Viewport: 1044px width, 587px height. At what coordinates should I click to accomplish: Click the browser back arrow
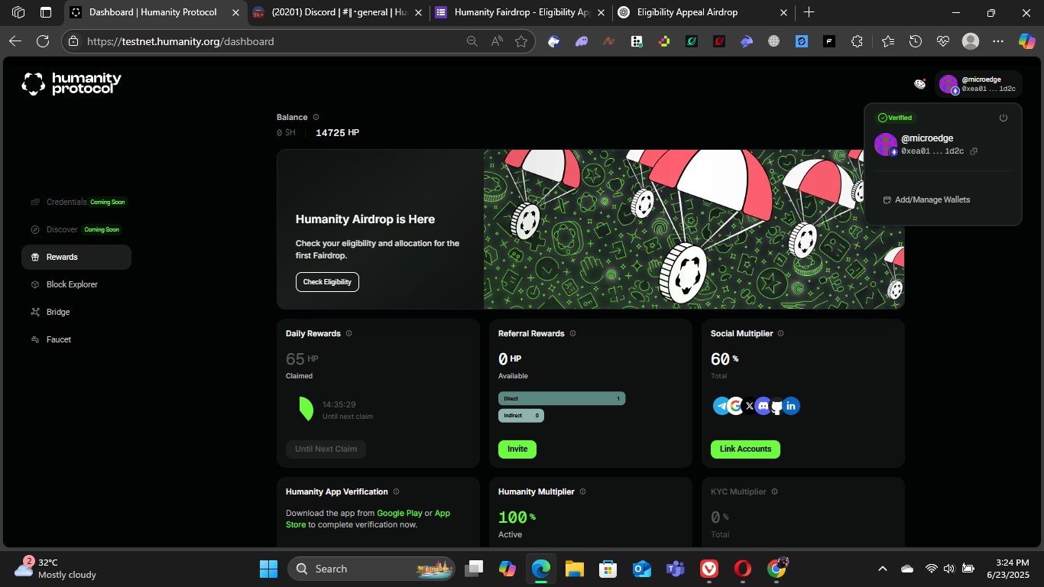15,41
